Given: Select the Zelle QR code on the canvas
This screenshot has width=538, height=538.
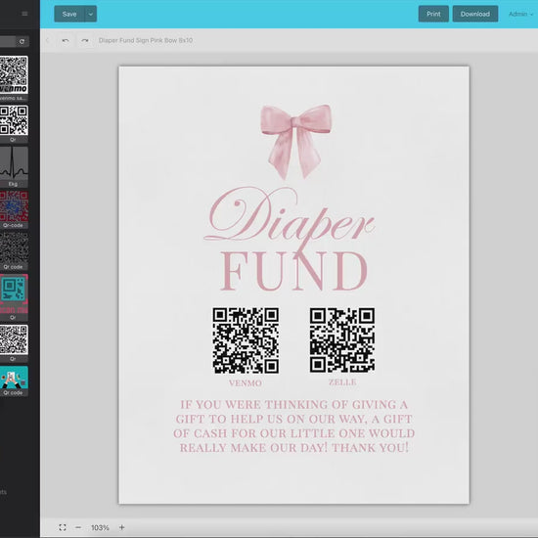Looking at the screenshot, I should (342, 339).
